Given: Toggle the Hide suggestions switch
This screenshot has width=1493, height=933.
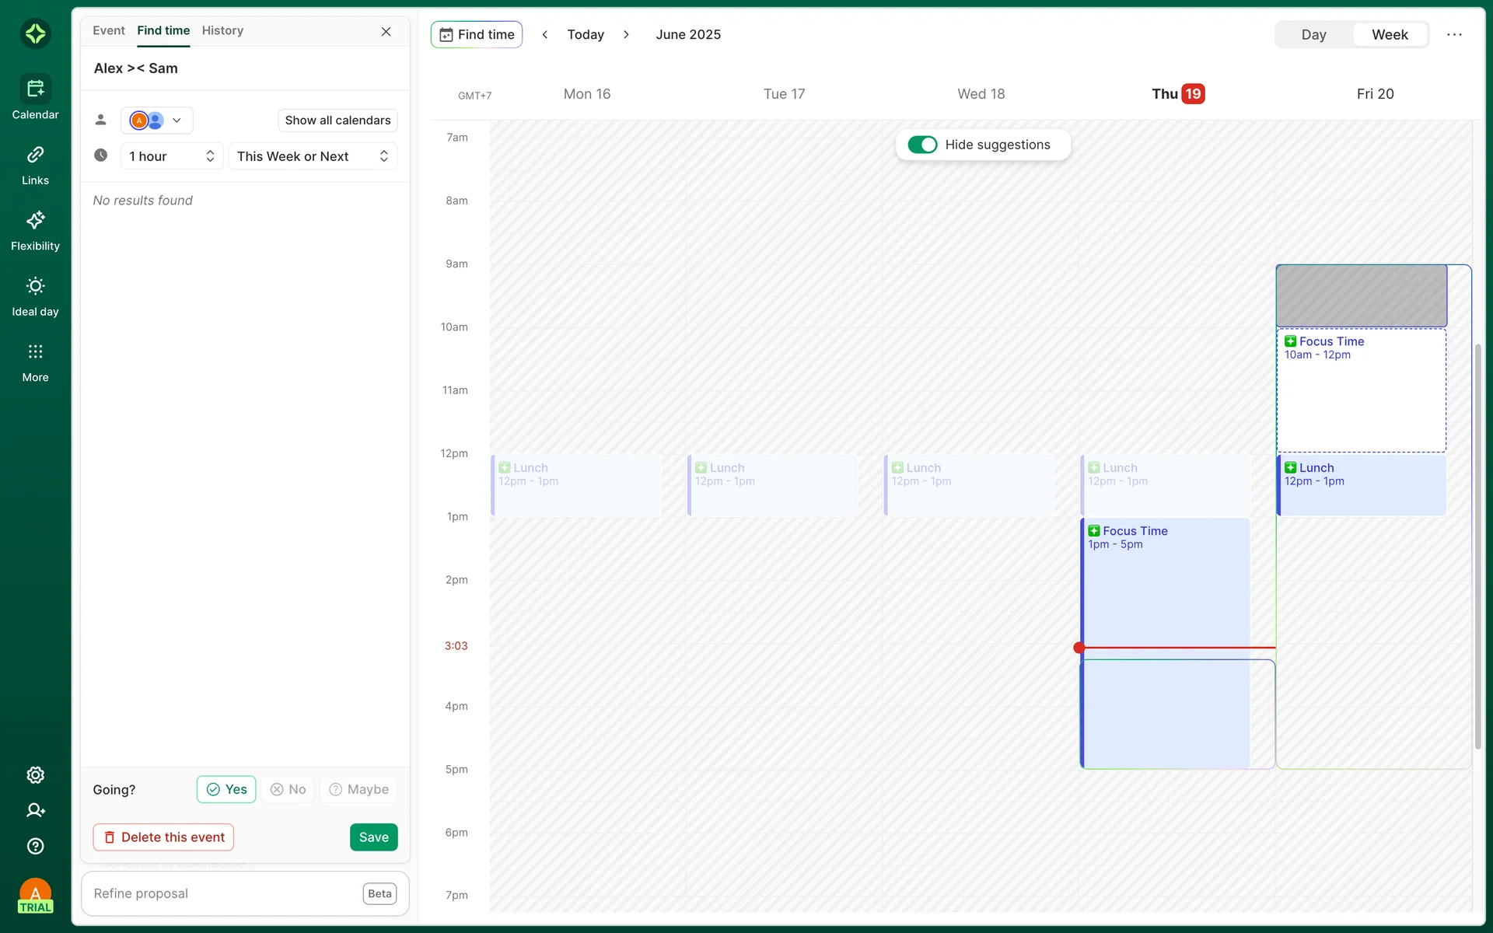Looking at the screenshot, I should point(922,145).
